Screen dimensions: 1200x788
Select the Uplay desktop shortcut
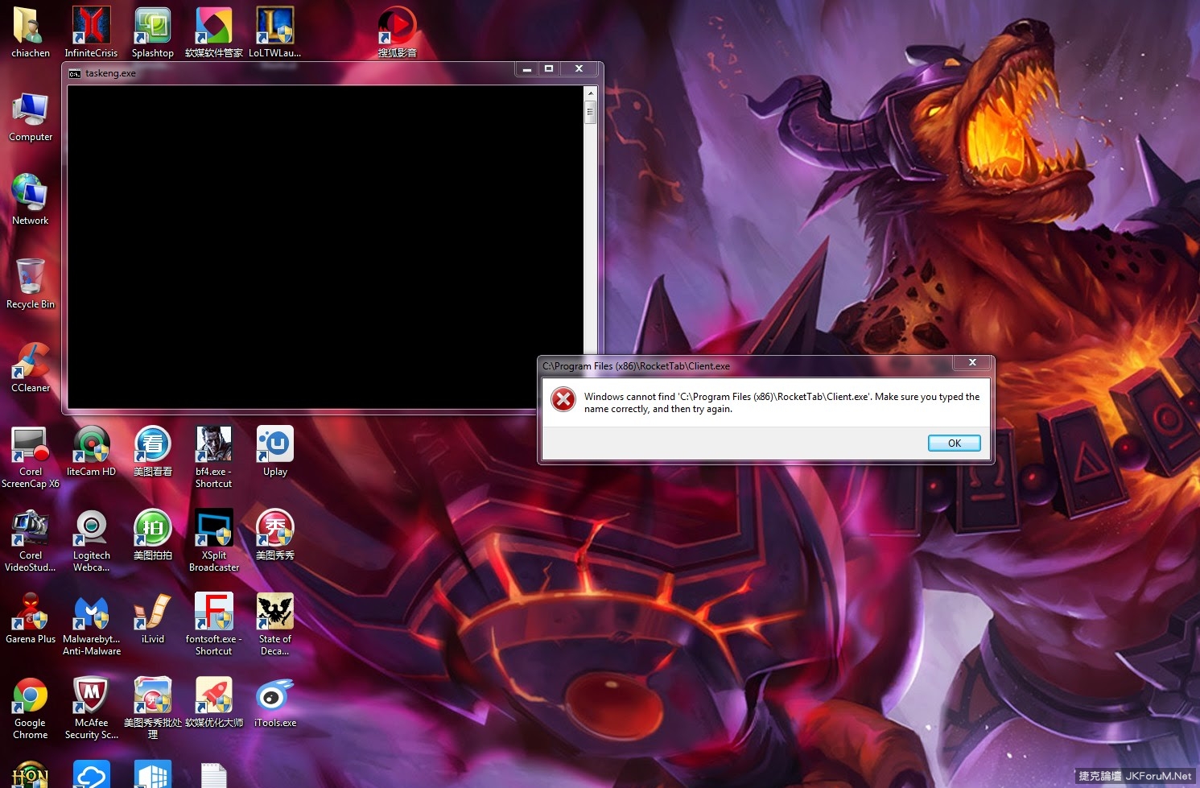coord(275,445)
